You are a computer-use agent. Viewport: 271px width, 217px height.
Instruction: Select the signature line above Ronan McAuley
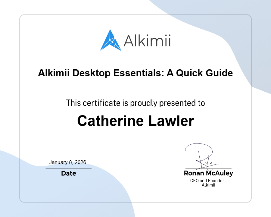(208, 168)
